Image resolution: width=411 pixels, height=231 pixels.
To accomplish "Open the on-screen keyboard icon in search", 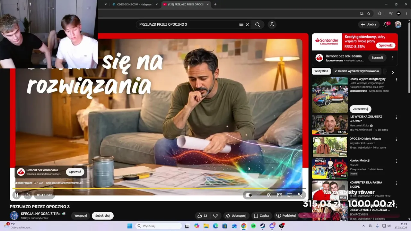I will (x=241, y=24).
